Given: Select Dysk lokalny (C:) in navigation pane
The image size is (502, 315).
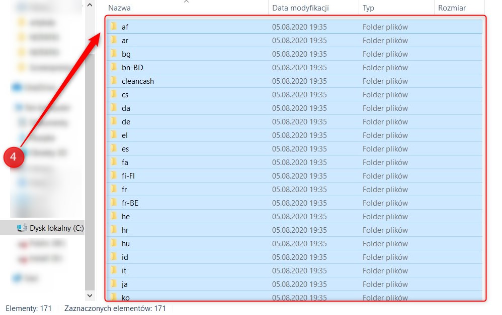Looking at the screenshot, I should pyautogui.click(x=56, y=228).
